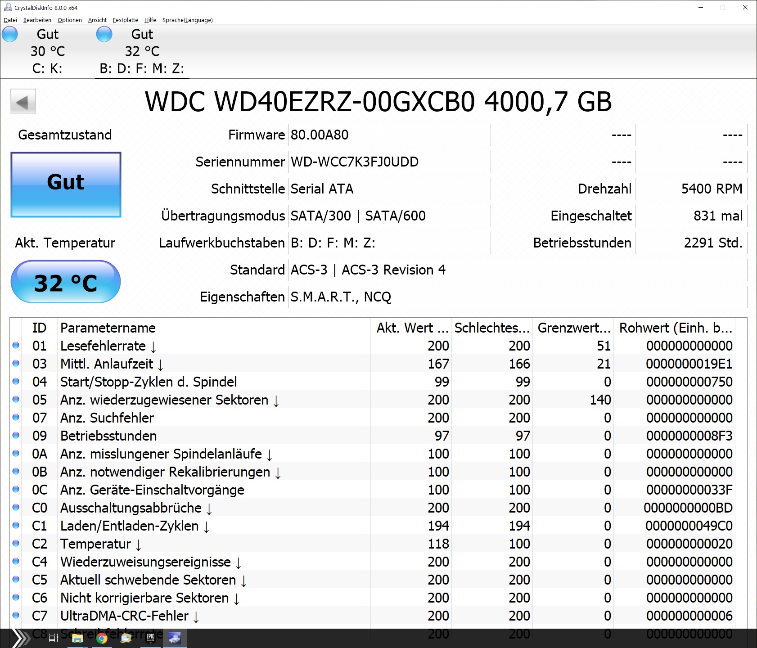Click the status dot for Anz. Geräte-Einschaltvorgänge

point(16,489)
